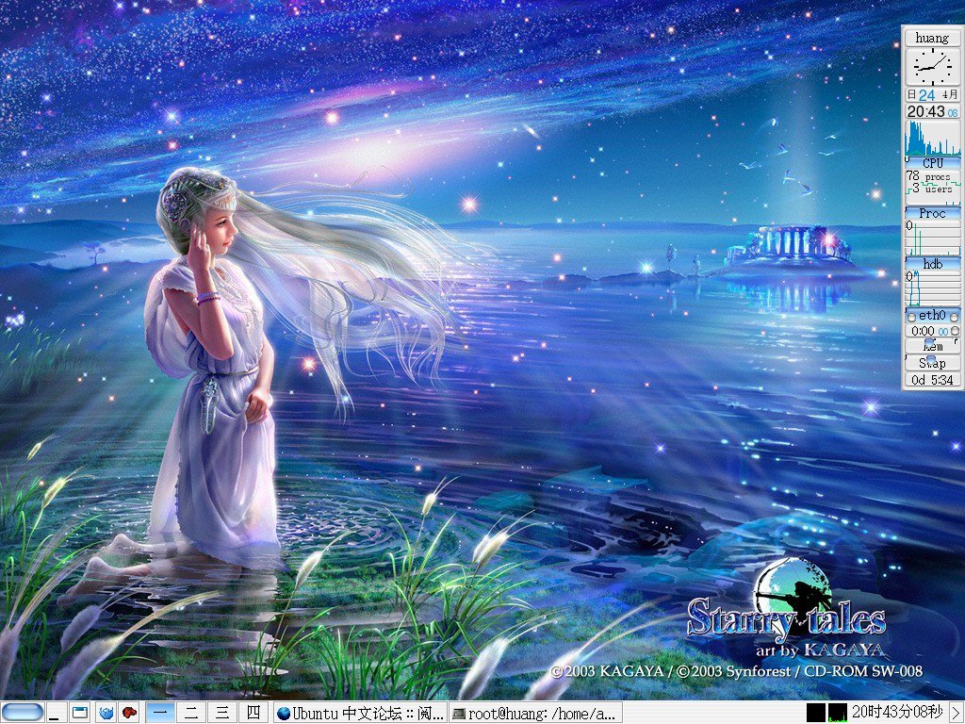
Task: Click the analog clock in GKrellM
Action: tap(932, 67)
